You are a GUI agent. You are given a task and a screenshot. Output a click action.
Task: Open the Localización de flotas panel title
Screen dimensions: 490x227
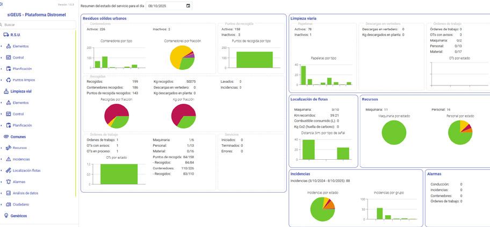(x=309, y=100)
